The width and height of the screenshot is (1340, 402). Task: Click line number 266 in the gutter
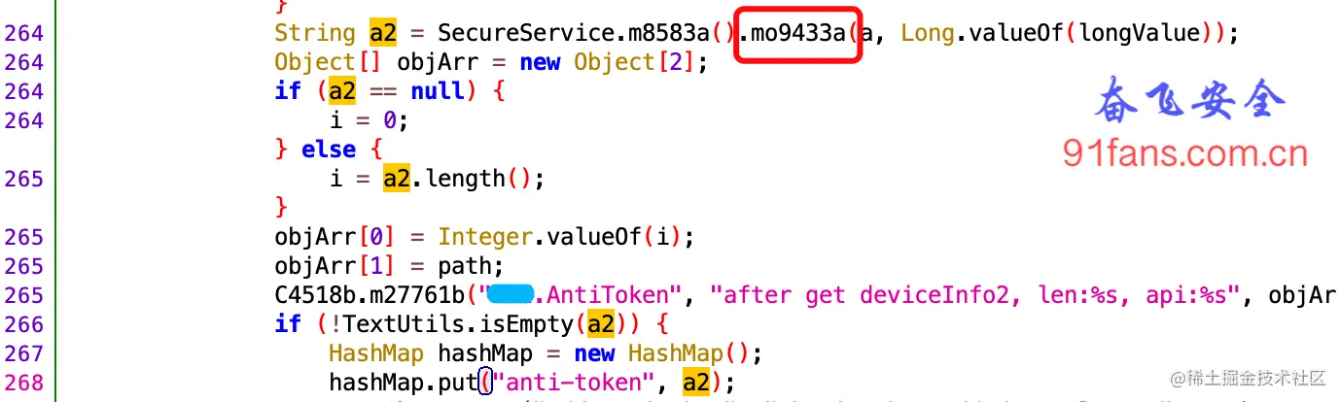[23, 324]
